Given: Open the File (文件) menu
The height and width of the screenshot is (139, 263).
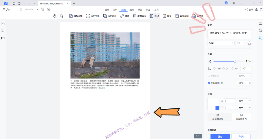Looking at the screenshot, I should pyautogui.click(x=7, y=9).
